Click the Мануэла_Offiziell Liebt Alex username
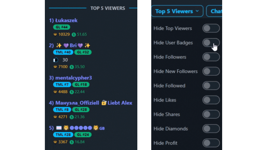The image size is (267, 150). pos(94,103)
